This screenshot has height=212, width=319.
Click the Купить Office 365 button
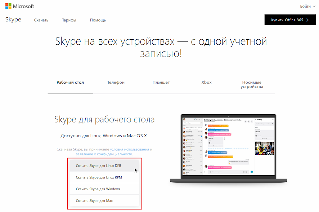290,20
